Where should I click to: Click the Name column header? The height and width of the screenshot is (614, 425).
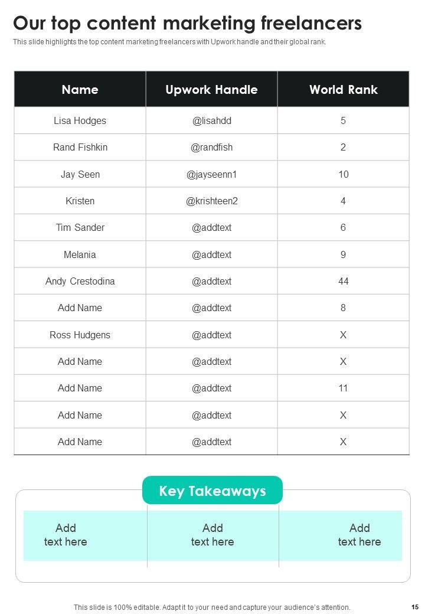(80, 90)
